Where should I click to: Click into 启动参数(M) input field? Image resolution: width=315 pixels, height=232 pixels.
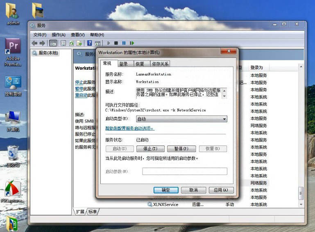pyautogui.click(x=185, y=171)
